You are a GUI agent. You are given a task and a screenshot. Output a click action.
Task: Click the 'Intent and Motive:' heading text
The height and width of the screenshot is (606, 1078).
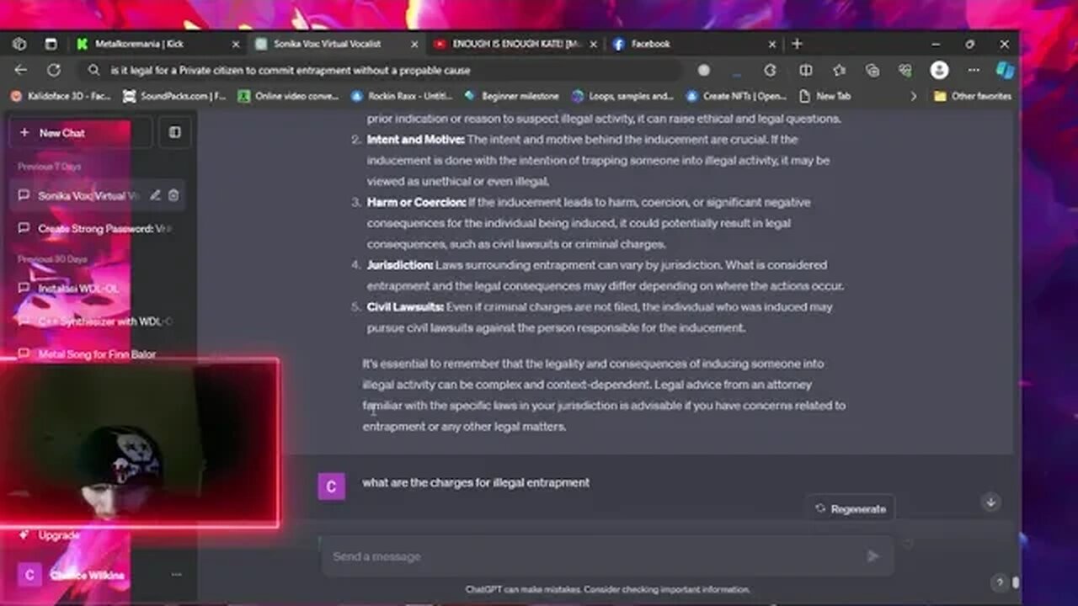pos(415,139)
